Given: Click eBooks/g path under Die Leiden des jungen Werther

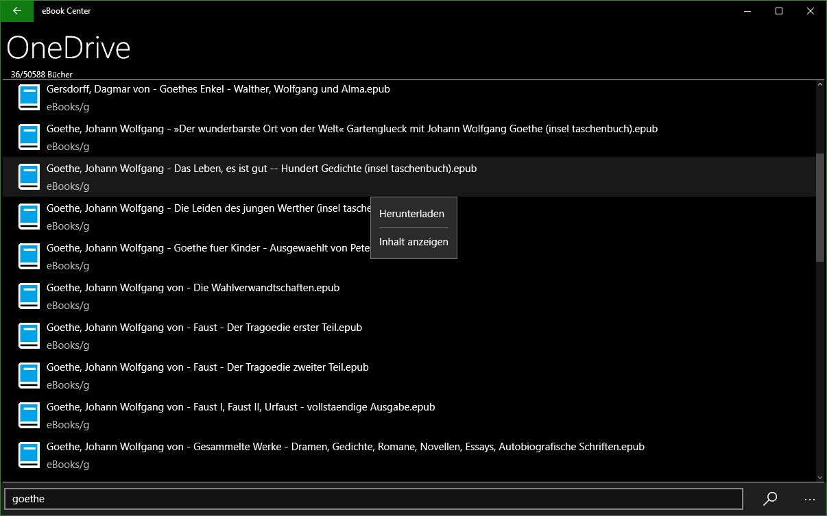Looking at the screenshot, I should pos(68,226).
